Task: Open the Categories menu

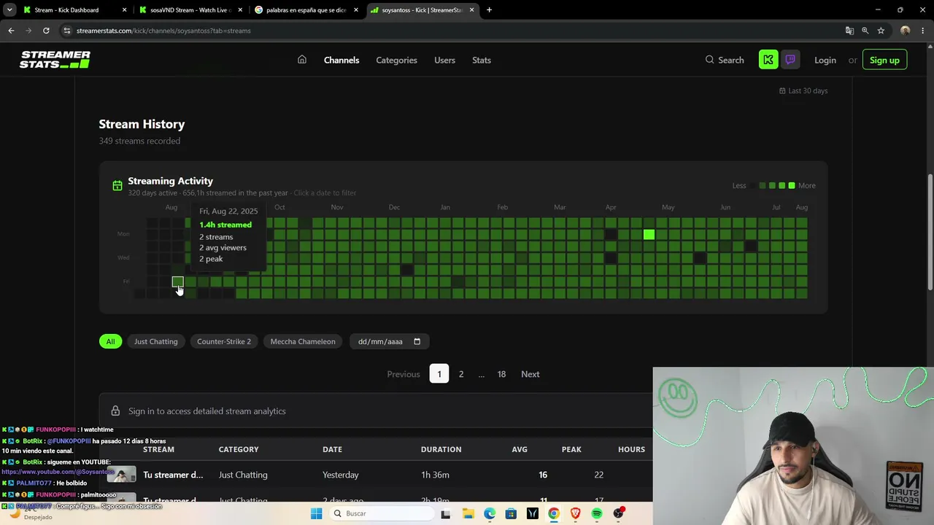Action: tap(397, 60)
